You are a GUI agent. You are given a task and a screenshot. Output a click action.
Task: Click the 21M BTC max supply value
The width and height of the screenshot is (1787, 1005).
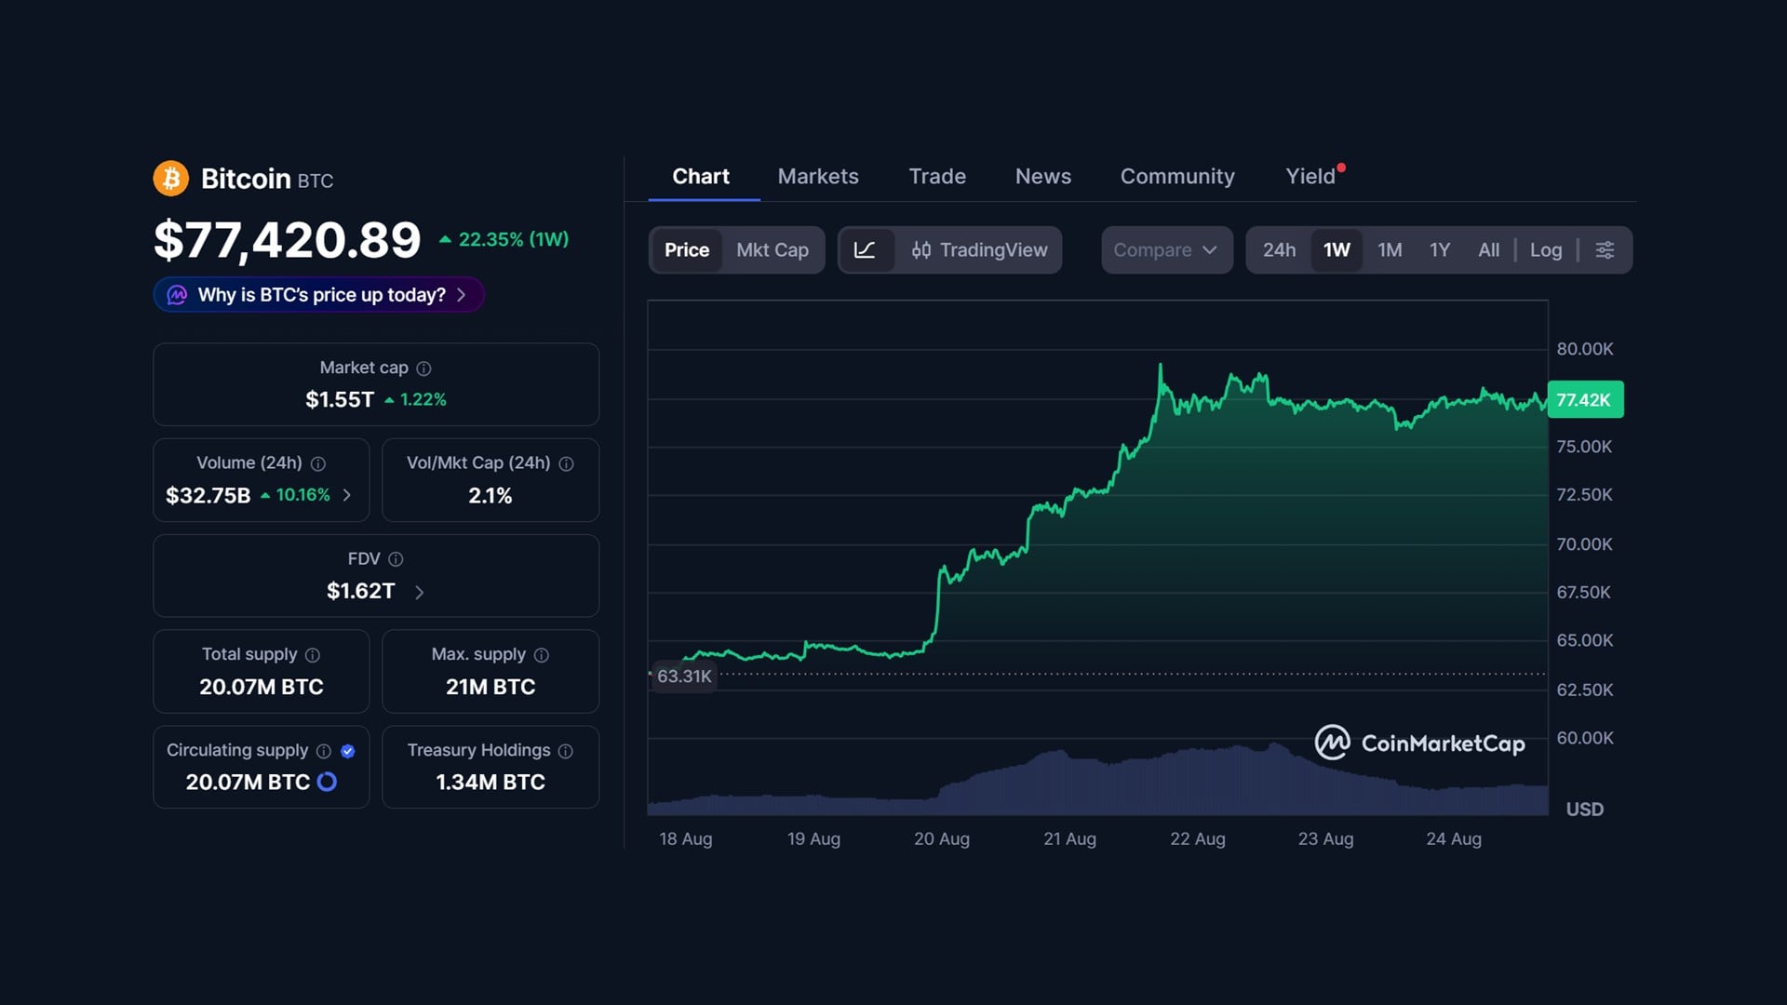pyautogui.click(x=490, y=687)
